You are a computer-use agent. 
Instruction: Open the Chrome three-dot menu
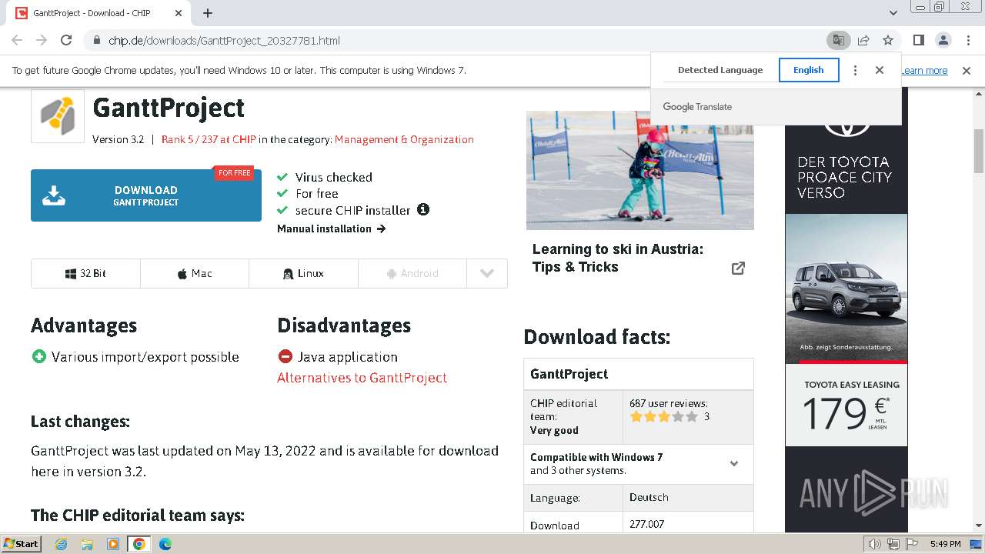coord(967,40)
